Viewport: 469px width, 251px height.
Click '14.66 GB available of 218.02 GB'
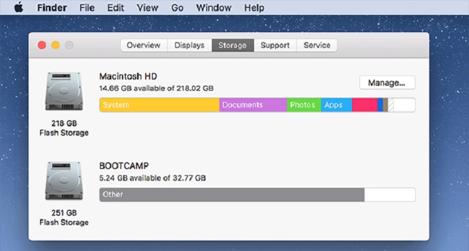pos(156,88)
